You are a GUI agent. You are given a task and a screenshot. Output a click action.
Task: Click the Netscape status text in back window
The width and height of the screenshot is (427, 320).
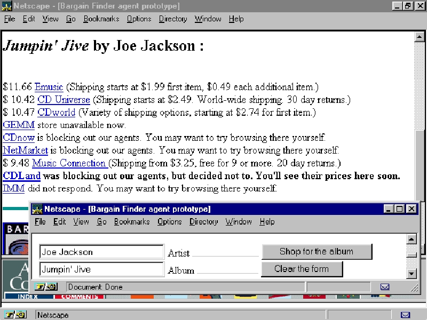click(x=53, y=315)
